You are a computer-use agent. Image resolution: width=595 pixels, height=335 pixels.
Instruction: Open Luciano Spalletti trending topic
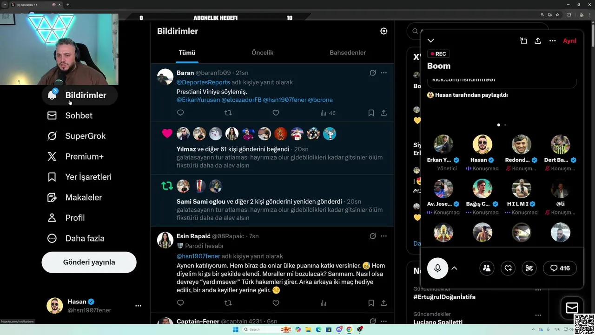pyautogui.click(x=438, y=322)
